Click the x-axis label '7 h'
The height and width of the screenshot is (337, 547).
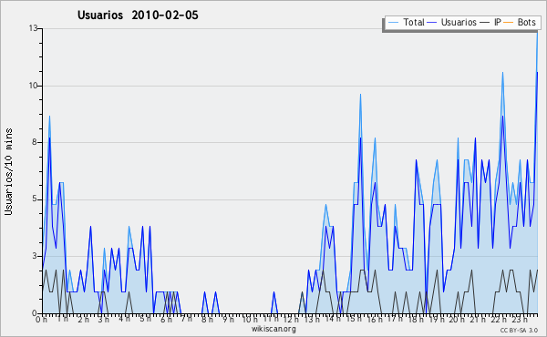[x=187, y=319]
